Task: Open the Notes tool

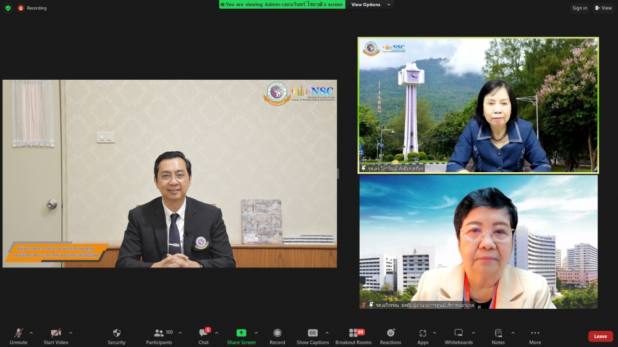Action: (x=498, y=333)
